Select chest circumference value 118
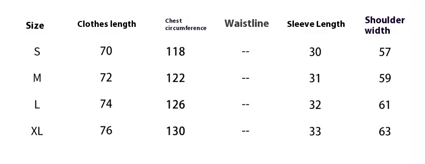 coord(175,51)
